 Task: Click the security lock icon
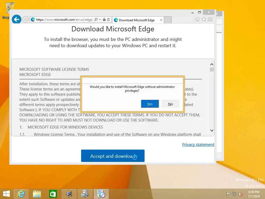click(104, 20)
